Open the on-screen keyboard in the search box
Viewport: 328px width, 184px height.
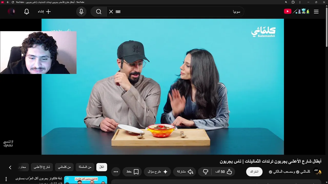point(118,11)
